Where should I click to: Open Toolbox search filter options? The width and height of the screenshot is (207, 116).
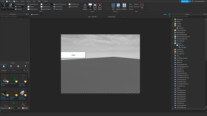(x=27, y=71)
